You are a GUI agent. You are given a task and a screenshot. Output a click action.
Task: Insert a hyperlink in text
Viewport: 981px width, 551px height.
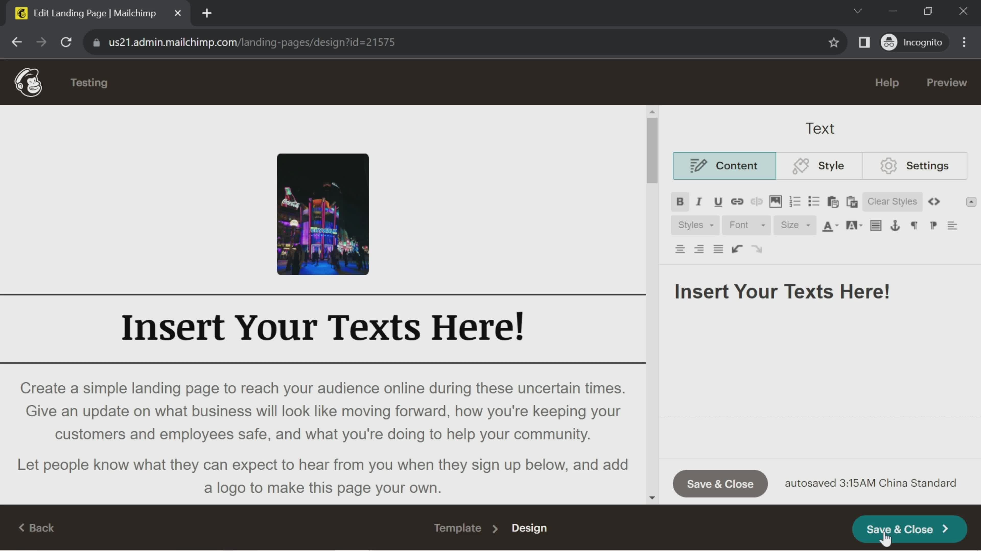737,201
